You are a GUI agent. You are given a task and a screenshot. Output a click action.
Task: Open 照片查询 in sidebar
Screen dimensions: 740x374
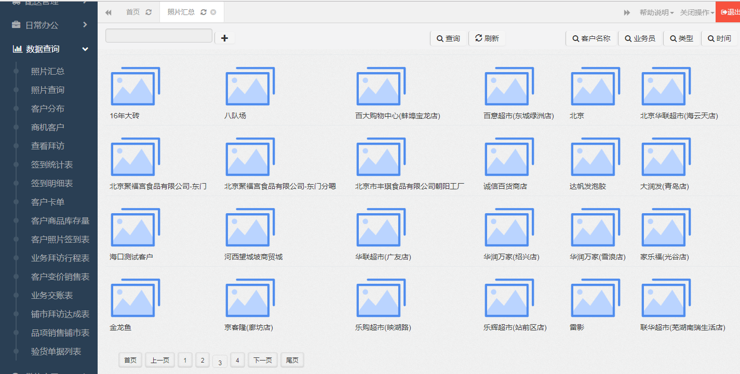tap(48, 90)
